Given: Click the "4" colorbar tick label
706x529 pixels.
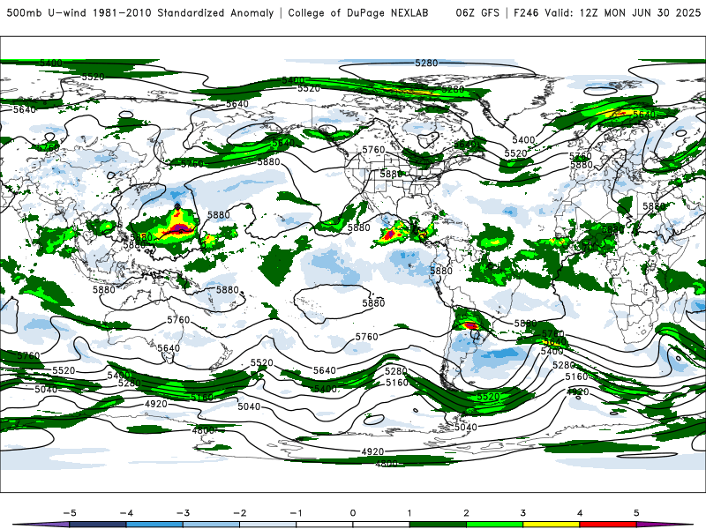Looking at the screenshot, I should (x=580, y=513).
